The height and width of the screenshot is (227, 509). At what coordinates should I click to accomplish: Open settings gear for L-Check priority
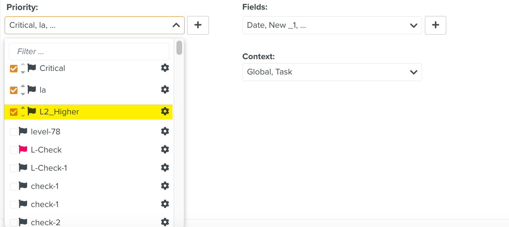(x=165, y=149)
